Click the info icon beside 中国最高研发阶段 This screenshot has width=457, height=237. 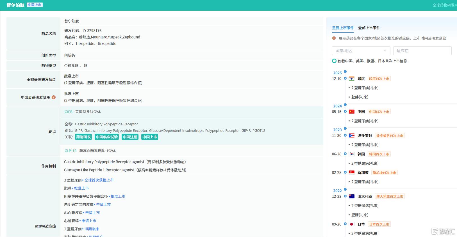point(54,97)
